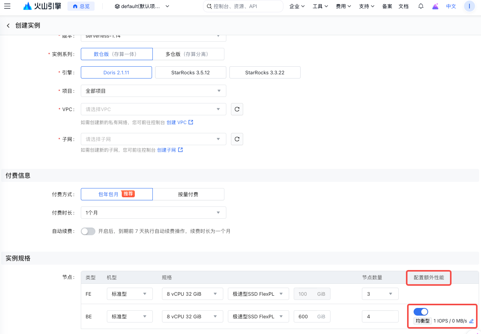
Task: Edit the BE extra performance values
Action: click(x=471, y=321)
